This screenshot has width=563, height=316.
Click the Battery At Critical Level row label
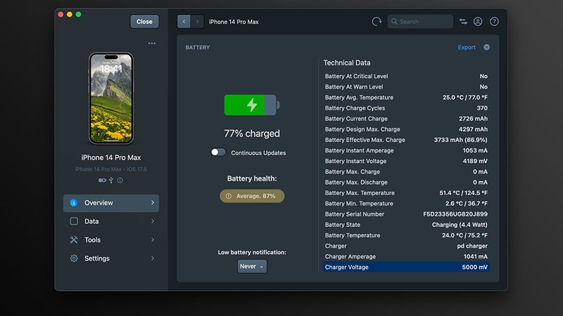[356, 76]
